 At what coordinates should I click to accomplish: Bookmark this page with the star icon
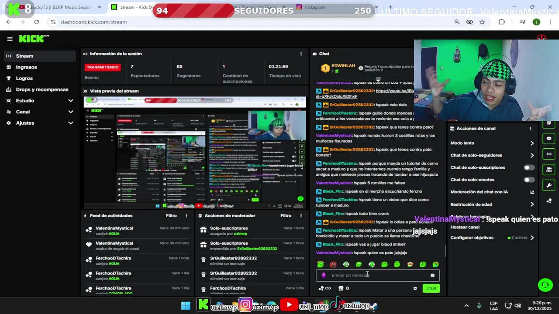click(x=482, y=22)
